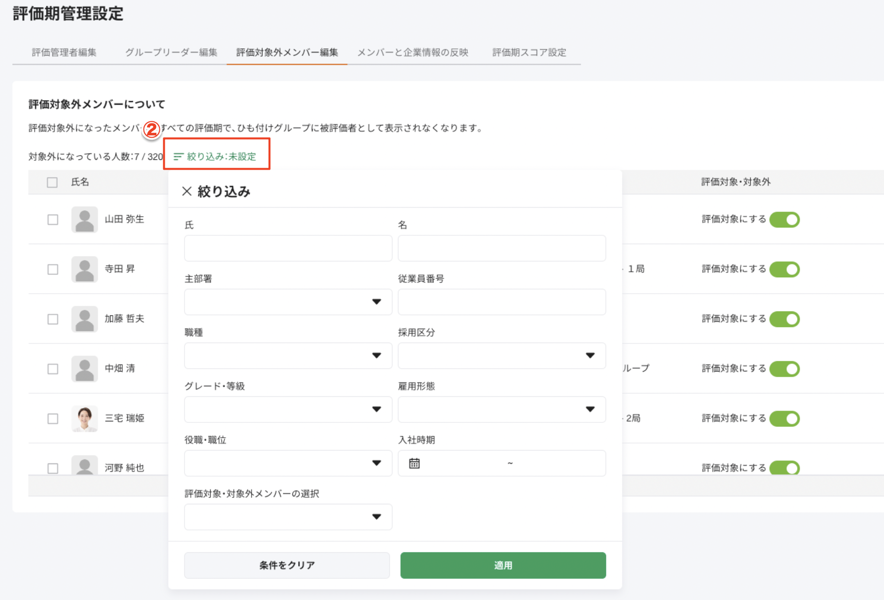Open the 評価対象・対象外メンバーの選択 dropdown
Image resolution: width=884 pixels, height=600 pixels.
point(288,517)
